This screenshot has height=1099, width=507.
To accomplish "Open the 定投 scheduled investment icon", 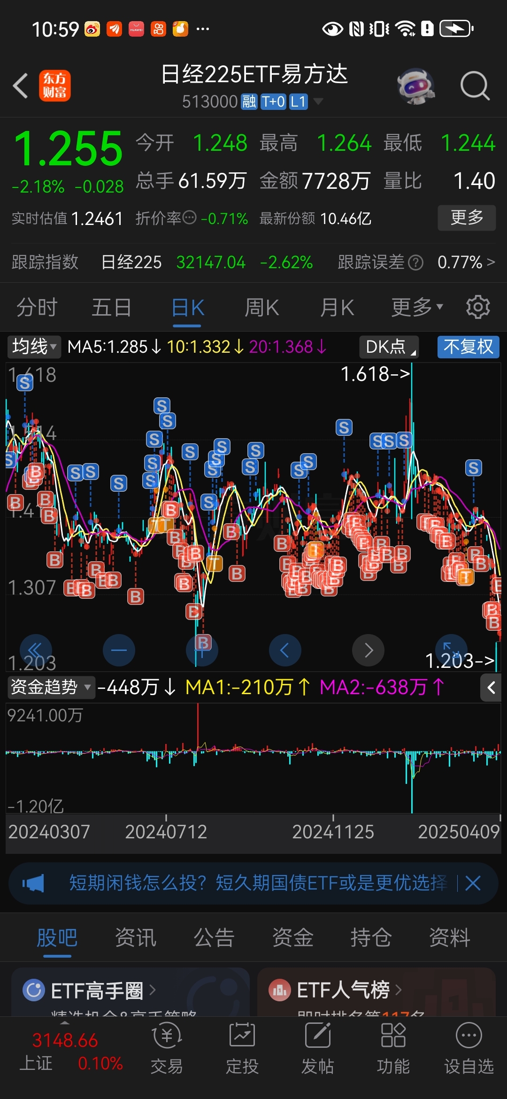I will tap(242, 1049).
